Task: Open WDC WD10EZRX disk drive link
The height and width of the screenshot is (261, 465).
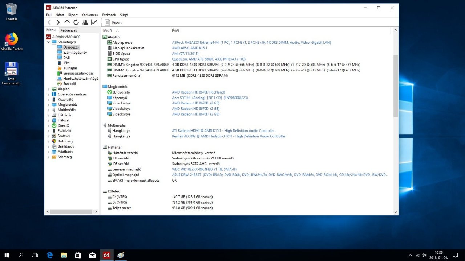Action: [204, 169]
